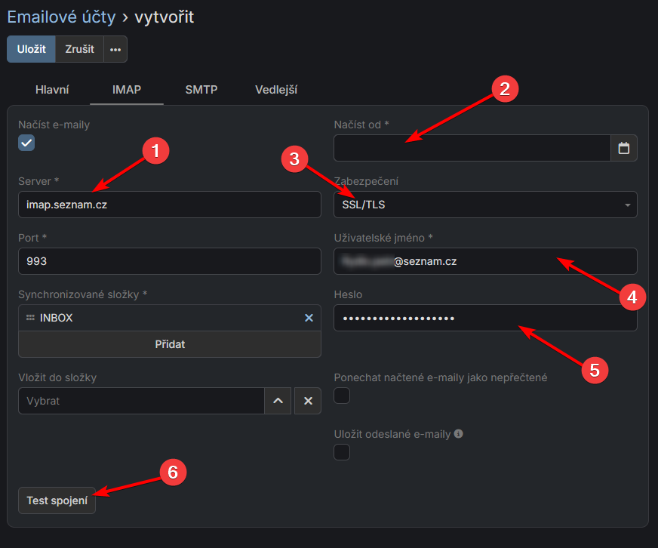Expand the Vložit do složky folder chooser arrow
This screenshot has width=658, height=548.
click(278, 401)
